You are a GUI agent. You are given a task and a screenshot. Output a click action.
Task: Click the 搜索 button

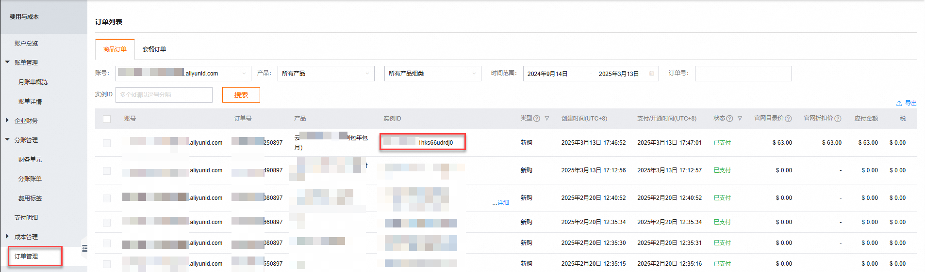(x=241, y=95)
